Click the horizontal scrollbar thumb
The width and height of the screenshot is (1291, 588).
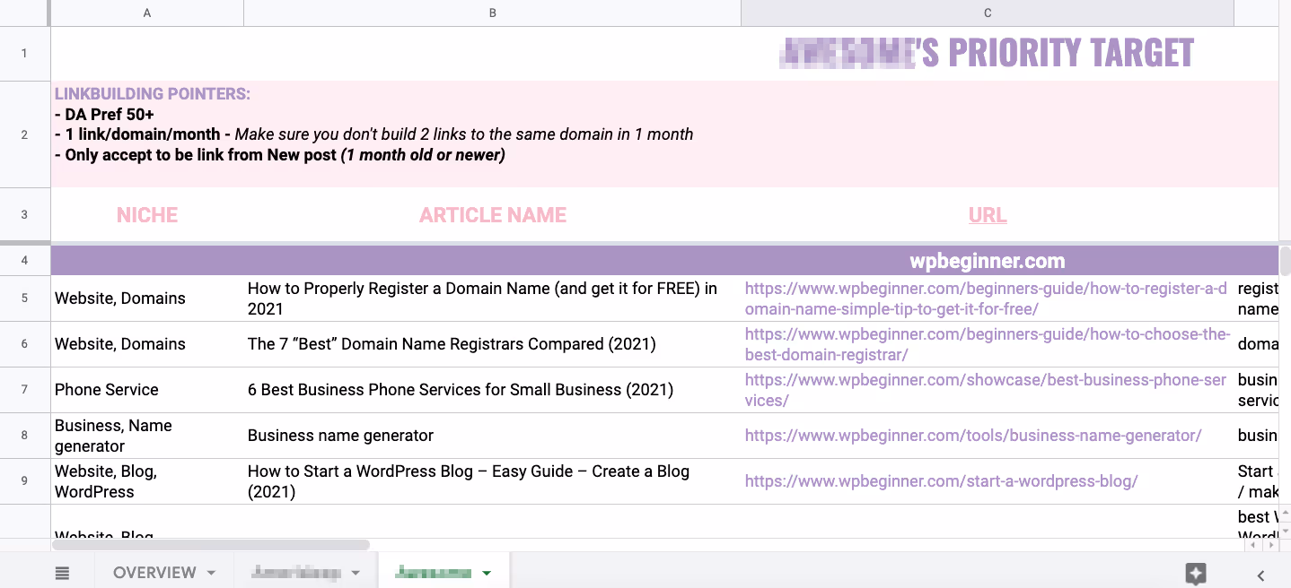[x=211, y=544]
